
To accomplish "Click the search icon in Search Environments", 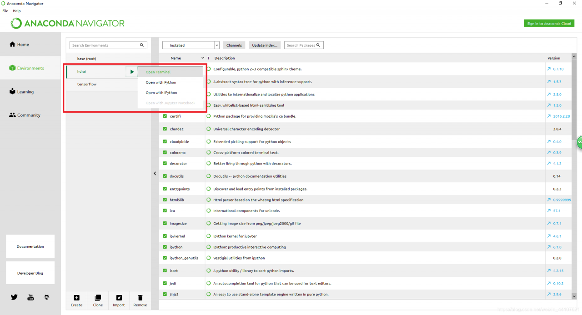I will click(142, 45).
